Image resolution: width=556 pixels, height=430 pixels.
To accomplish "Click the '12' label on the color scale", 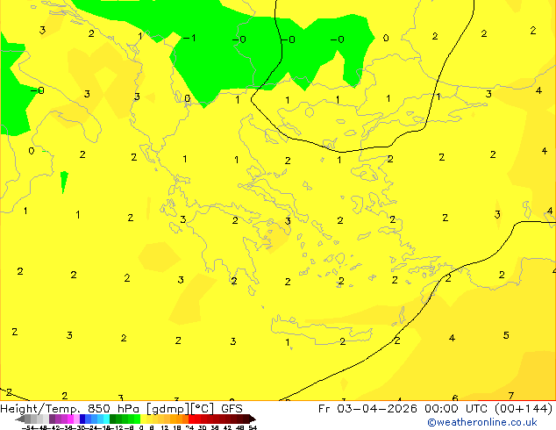I will pyautogui.click(x=165, y=427).
